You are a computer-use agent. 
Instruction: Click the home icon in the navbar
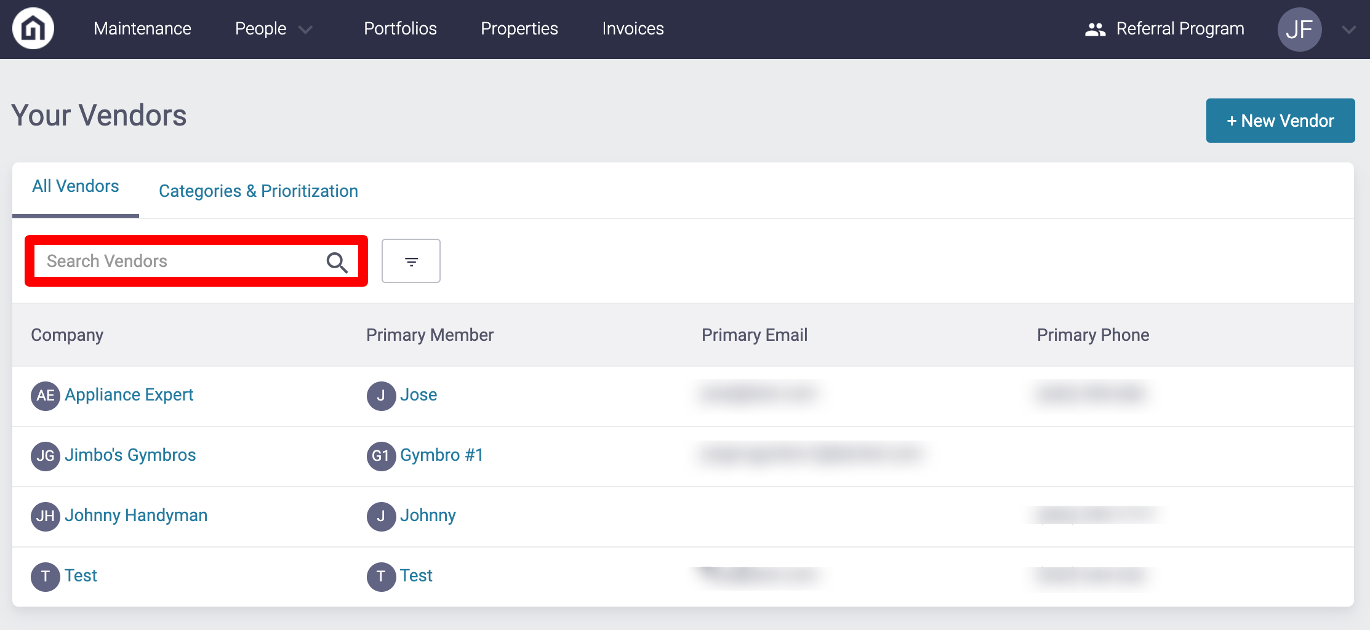coord(33,27)
